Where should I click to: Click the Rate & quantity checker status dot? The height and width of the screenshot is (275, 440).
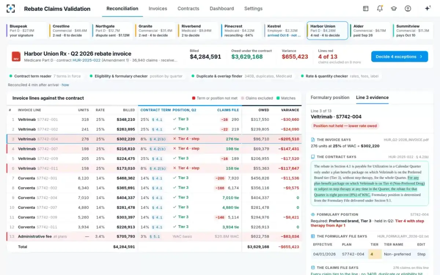302,76
